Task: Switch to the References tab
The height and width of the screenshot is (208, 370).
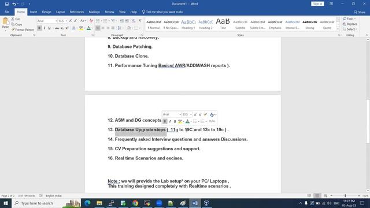Action: (77, 12)
